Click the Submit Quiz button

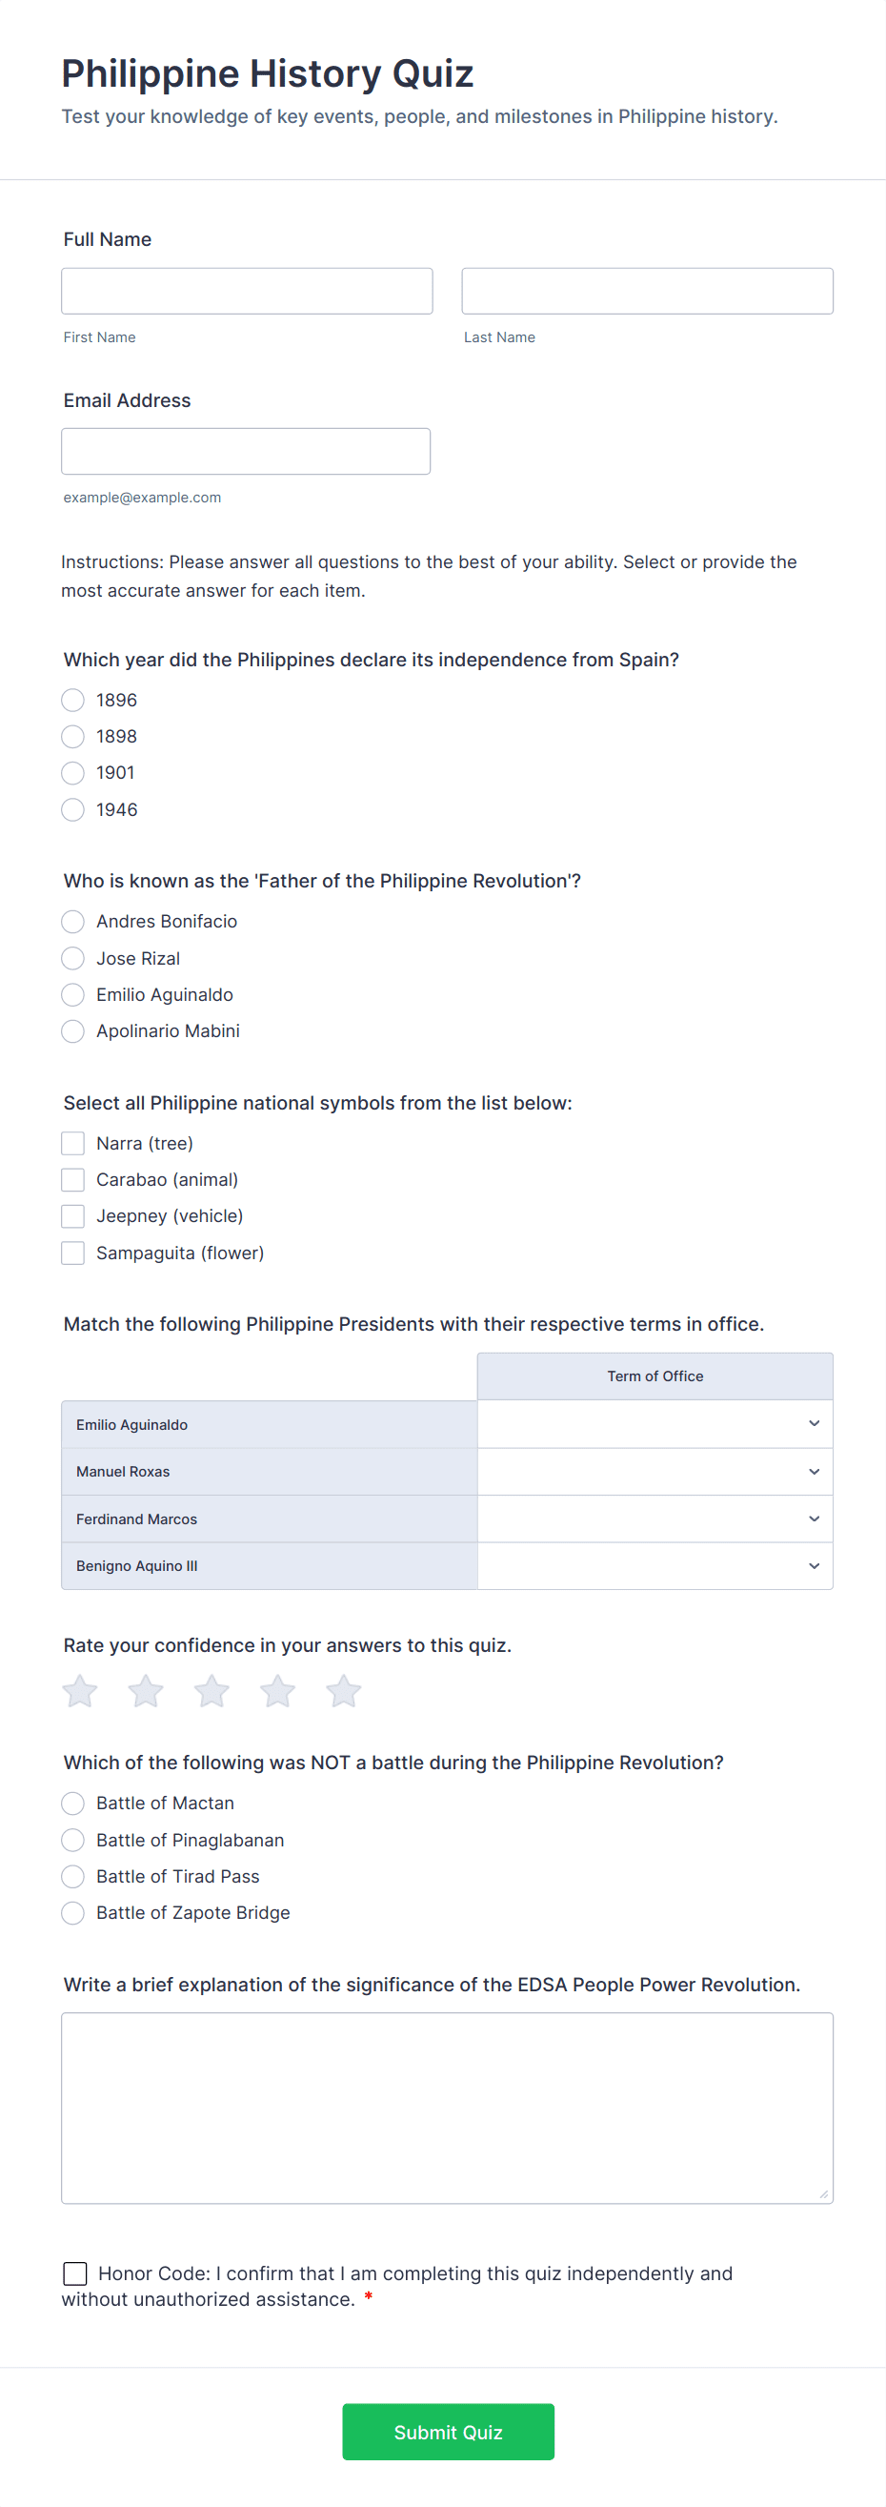(448, 2431)
